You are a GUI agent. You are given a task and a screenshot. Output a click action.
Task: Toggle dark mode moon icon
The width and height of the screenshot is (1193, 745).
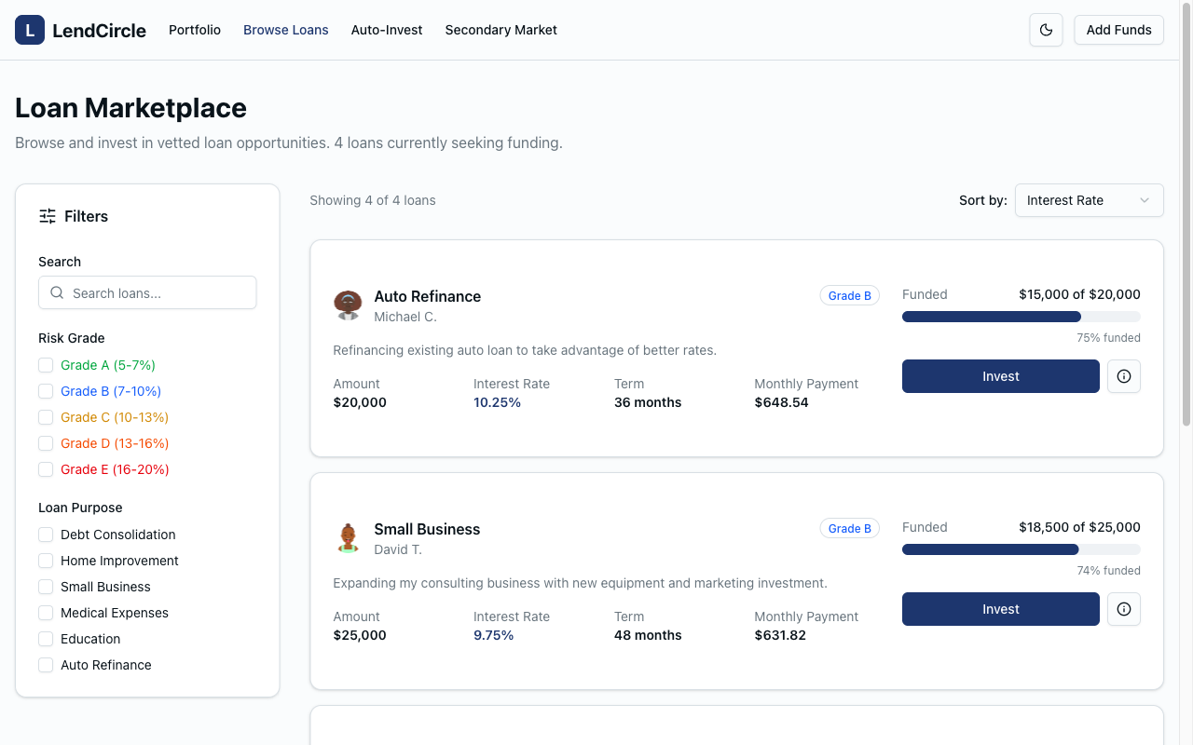coord(1046,30)
